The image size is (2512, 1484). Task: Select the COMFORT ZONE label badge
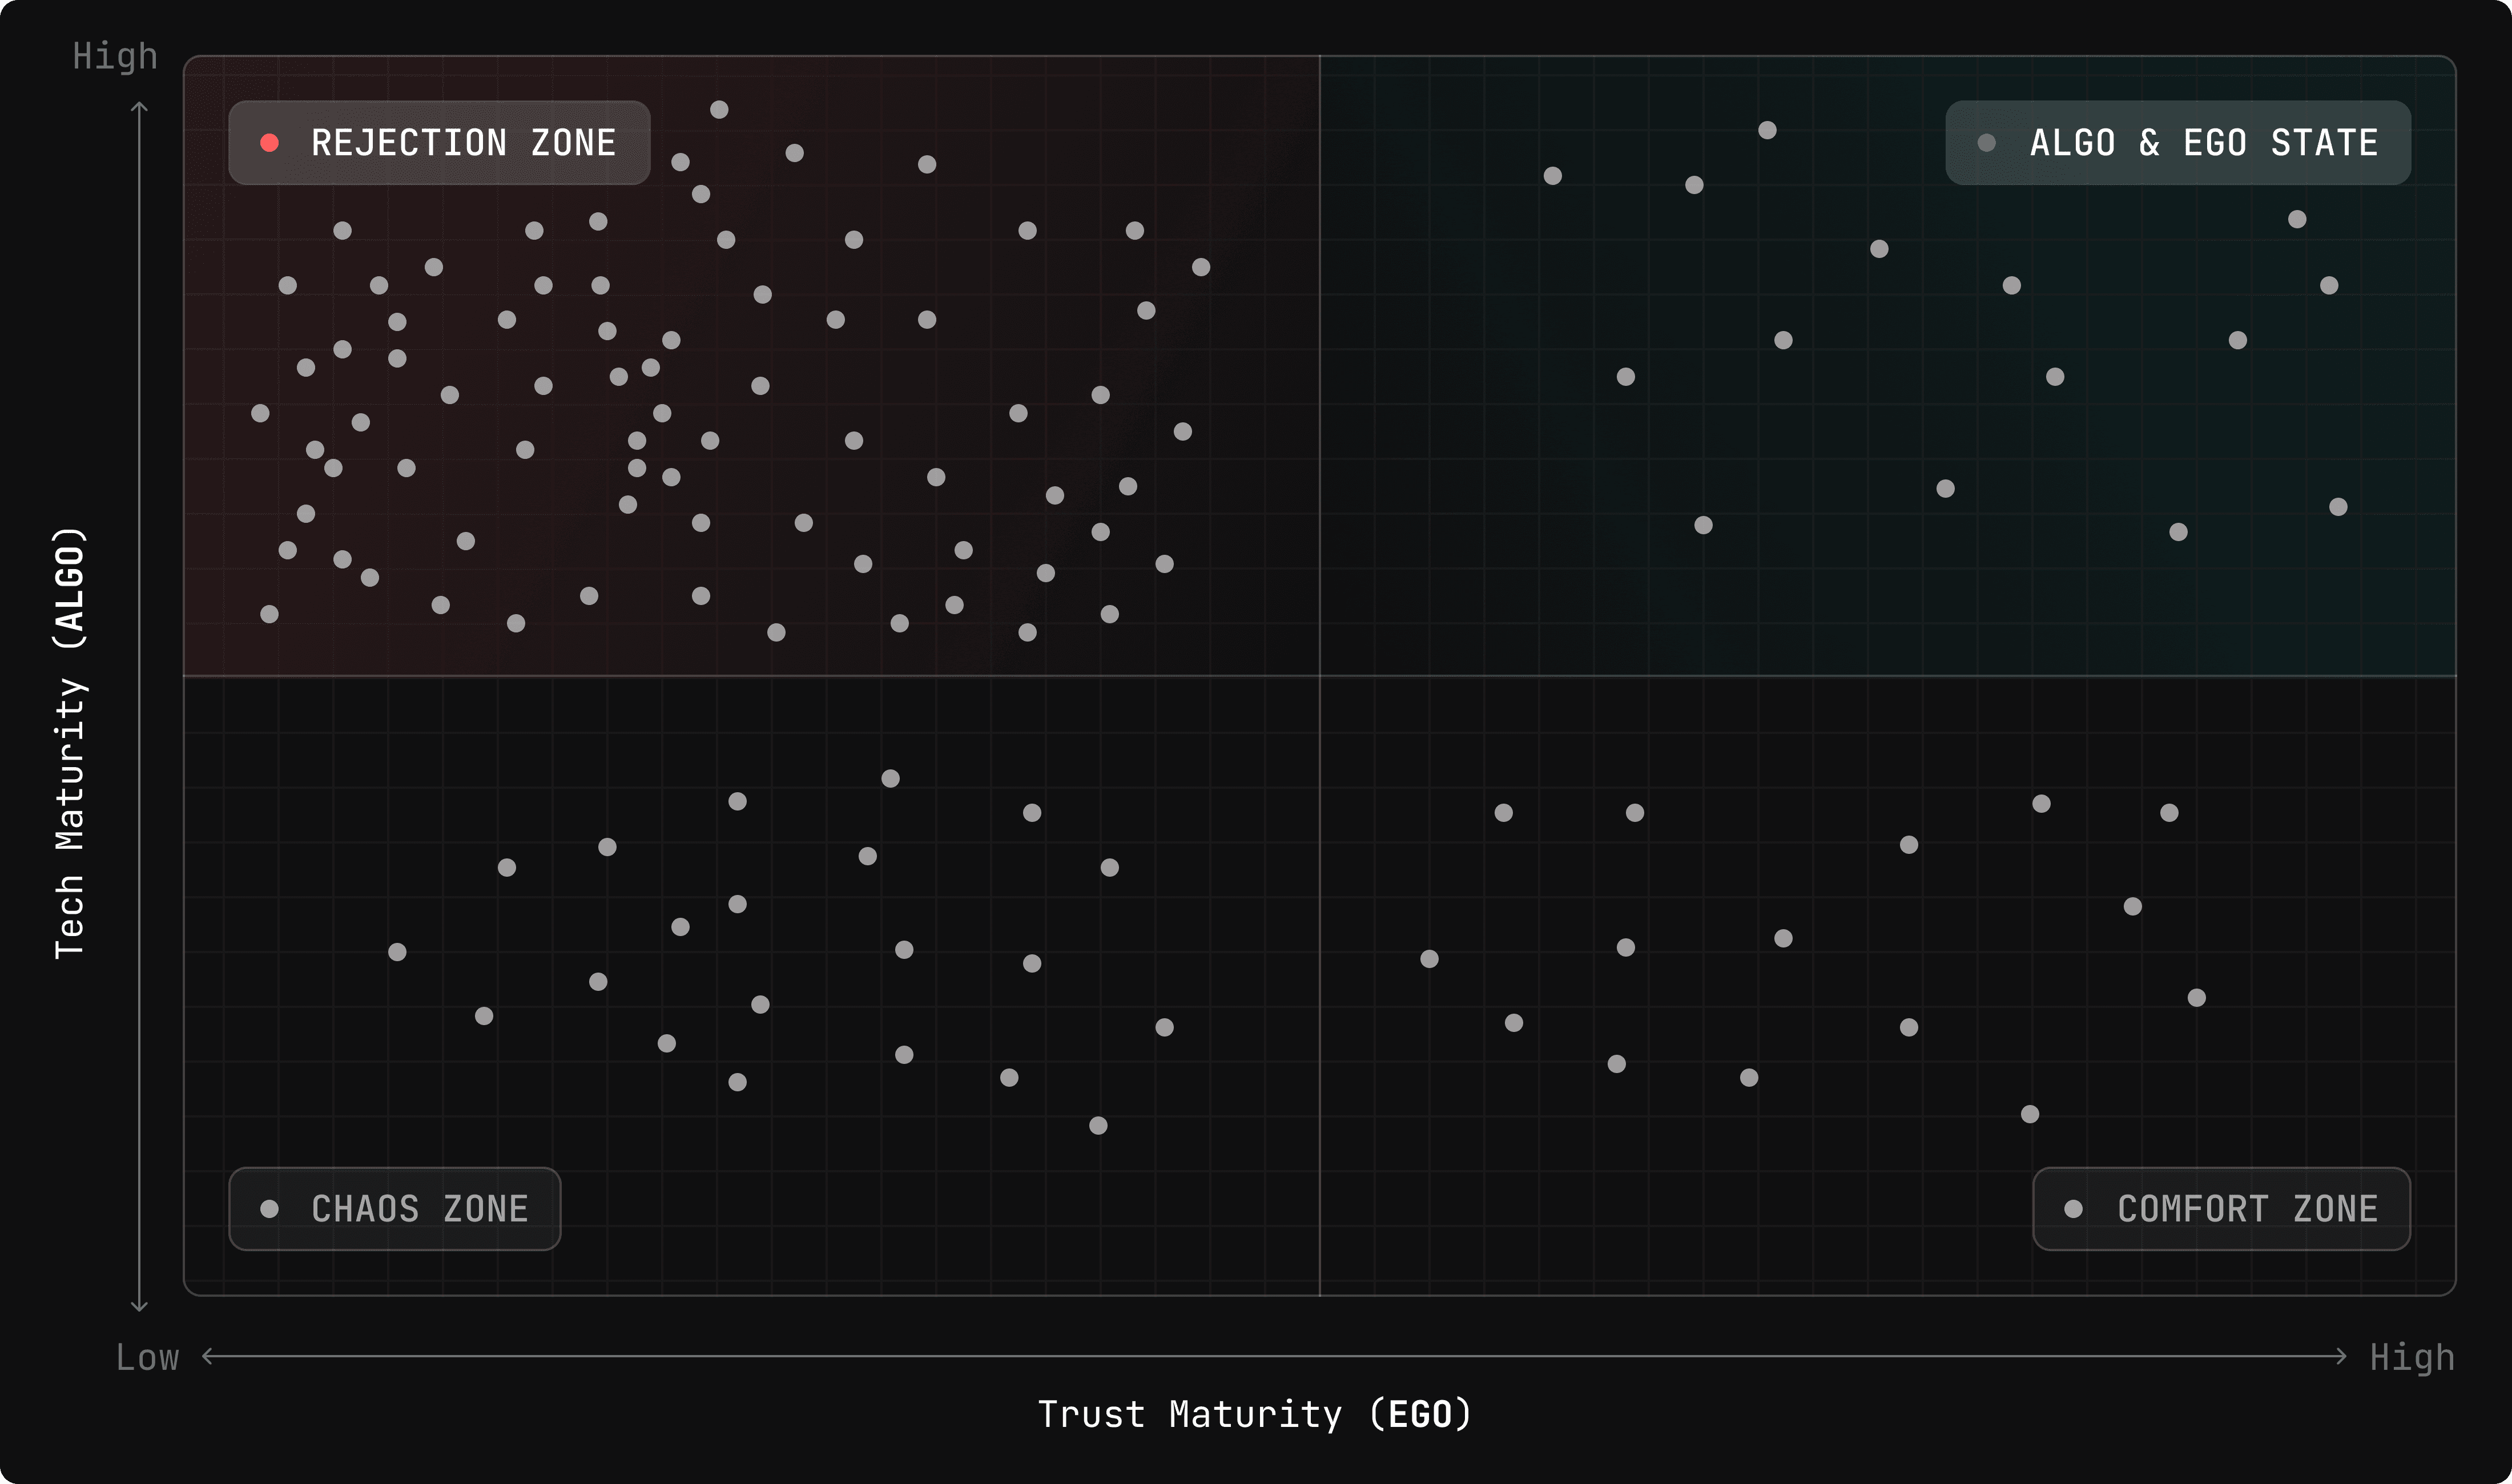pyautogui.click(x=2221, y=1208)
